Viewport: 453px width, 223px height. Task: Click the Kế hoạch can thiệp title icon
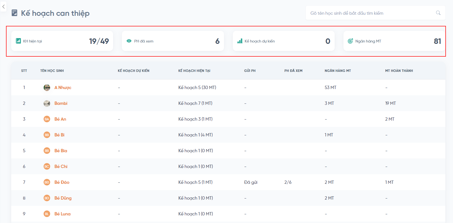click(x=14, y=13)
